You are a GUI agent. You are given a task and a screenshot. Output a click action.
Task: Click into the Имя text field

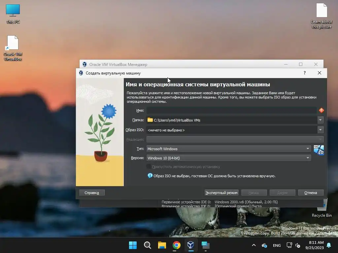[232, 110]
